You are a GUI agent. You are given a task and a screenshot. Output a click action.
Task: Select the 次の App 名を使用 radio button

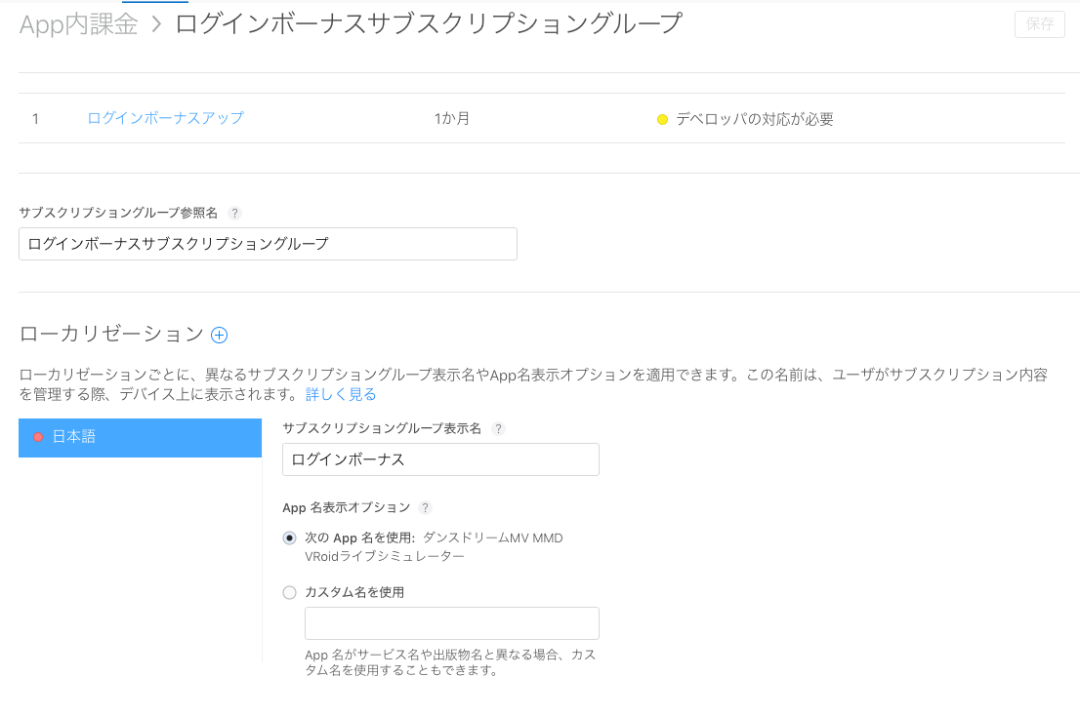[x=289, y=538]
